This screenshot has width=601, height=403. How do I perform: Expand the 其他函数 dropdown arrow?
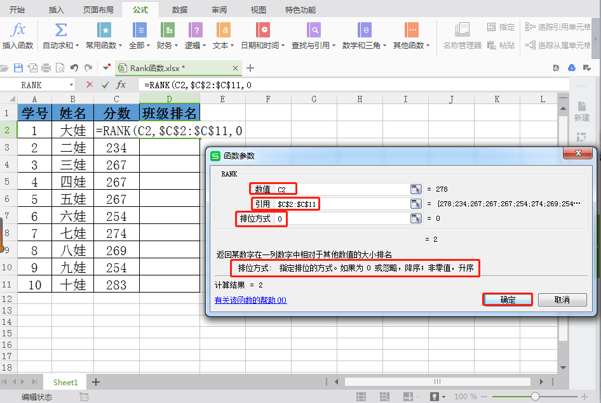(x=428, y=46)
